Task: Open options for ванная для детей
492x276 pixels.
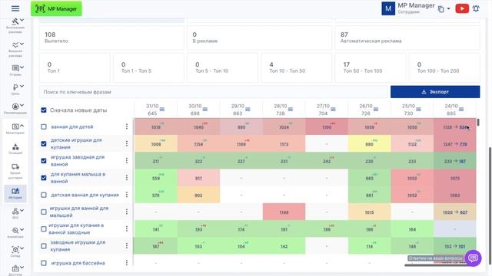Action: [x=126, y=127]
